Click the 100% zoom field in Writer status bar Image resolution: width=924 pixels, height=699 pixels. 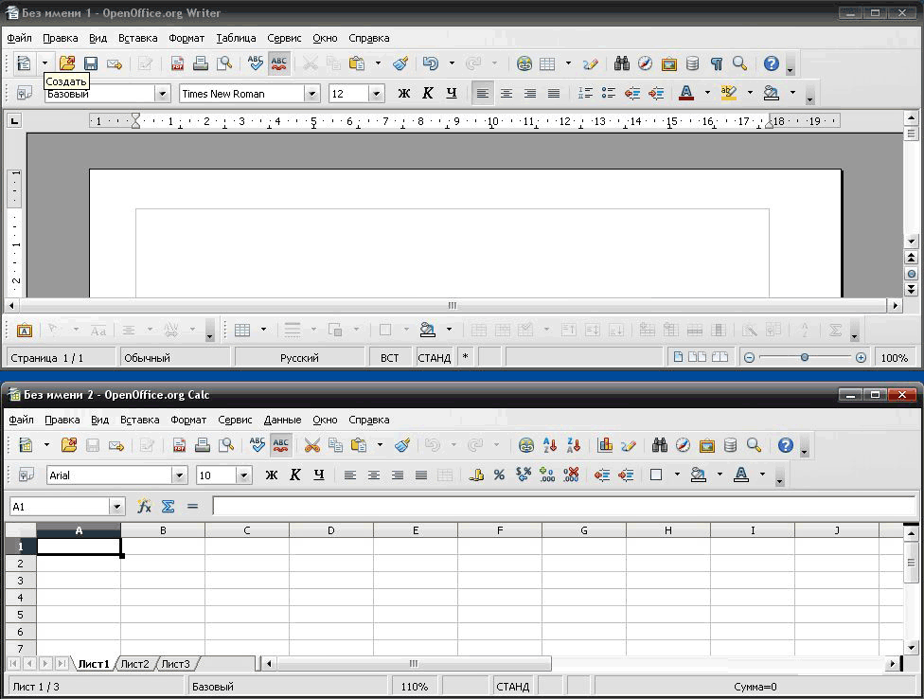click(x=894, y=358)
